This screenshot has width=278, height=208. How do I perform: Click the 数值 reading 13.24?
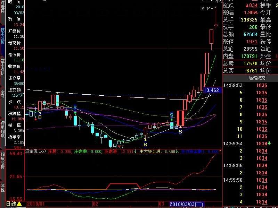point(19,25)
